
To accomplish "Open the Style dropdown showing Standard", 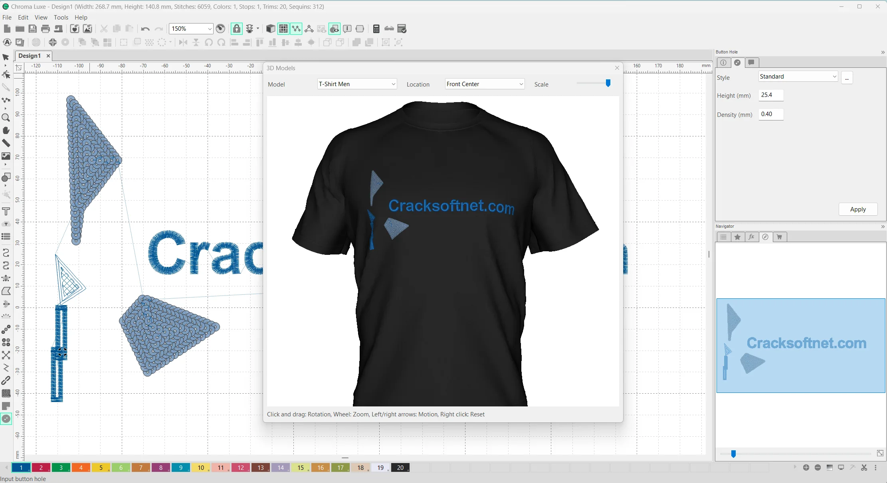I will click(798, 77).
